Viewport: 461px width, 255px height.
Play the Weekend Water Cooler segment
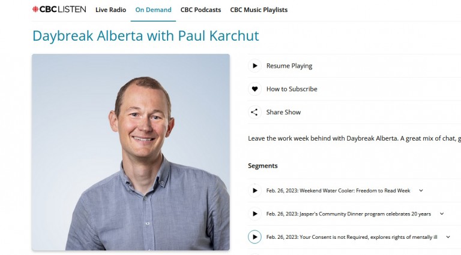[x=255, y=190]
